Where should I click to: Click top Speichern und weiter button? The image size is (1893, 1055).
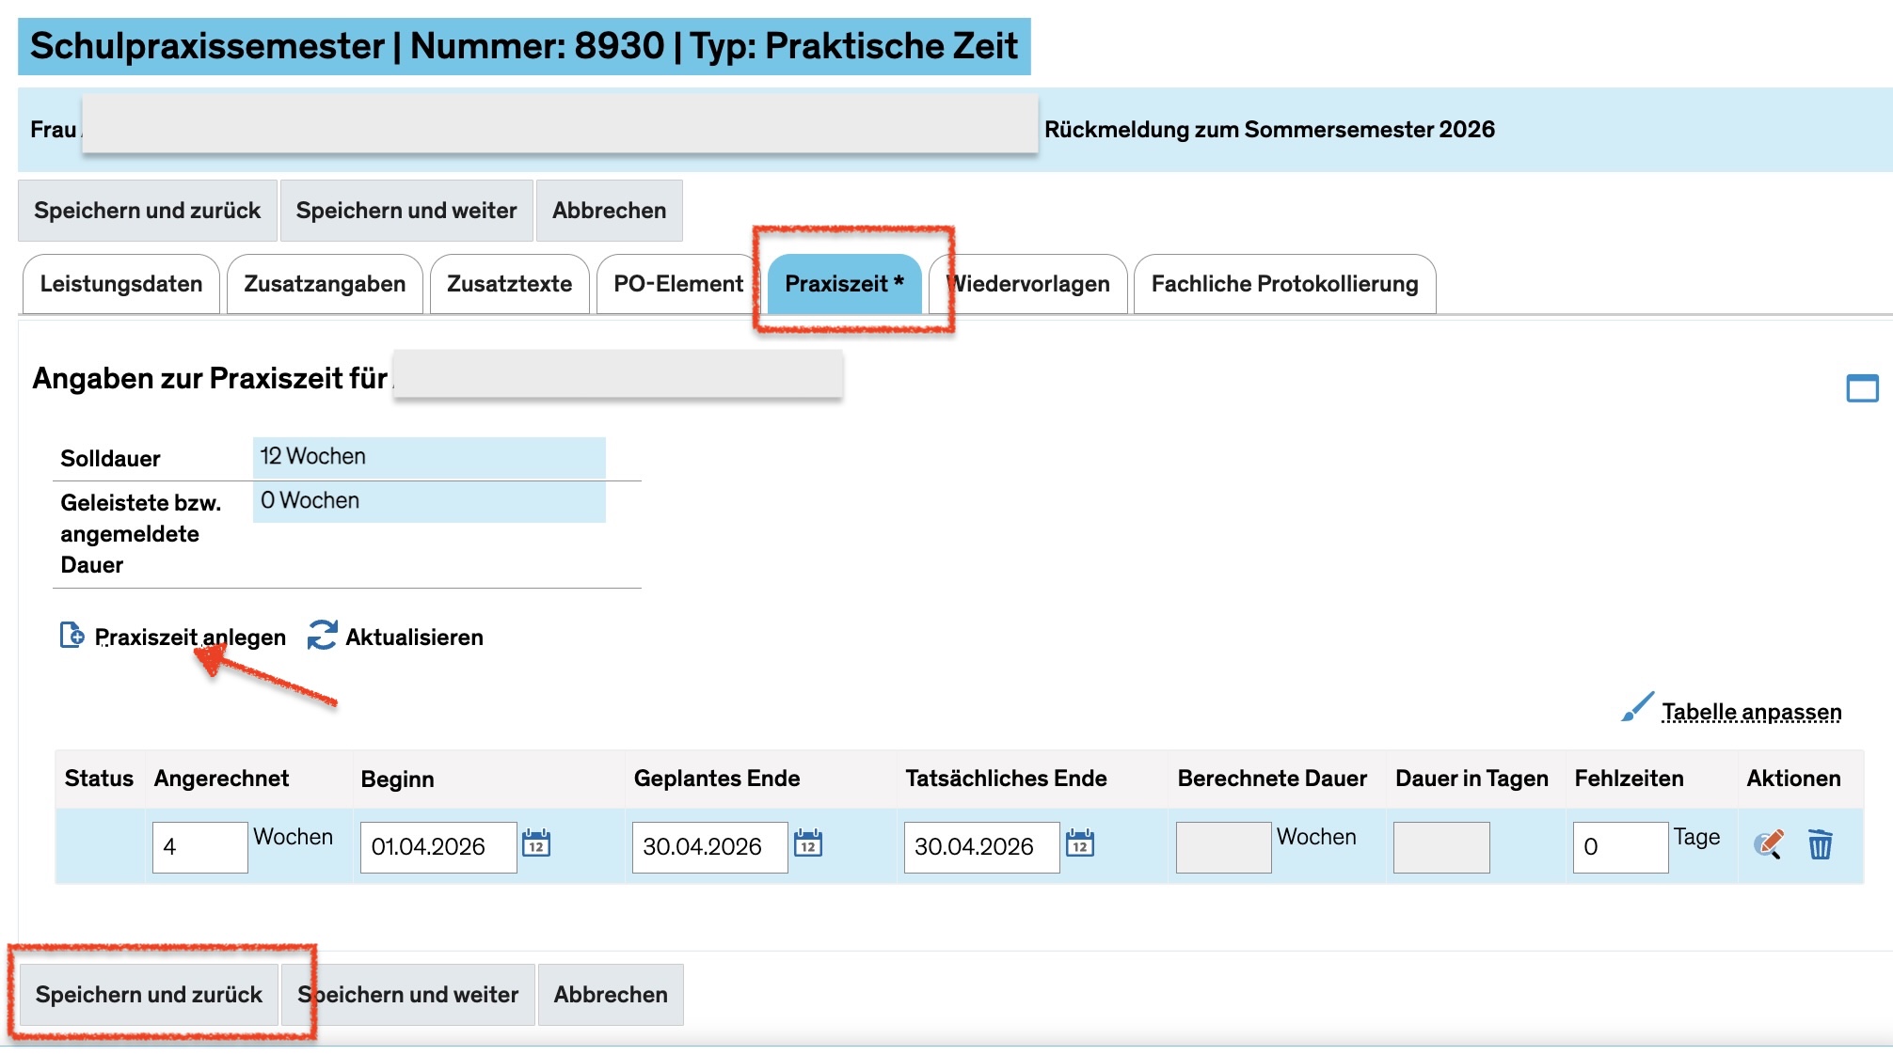(406, 211)
